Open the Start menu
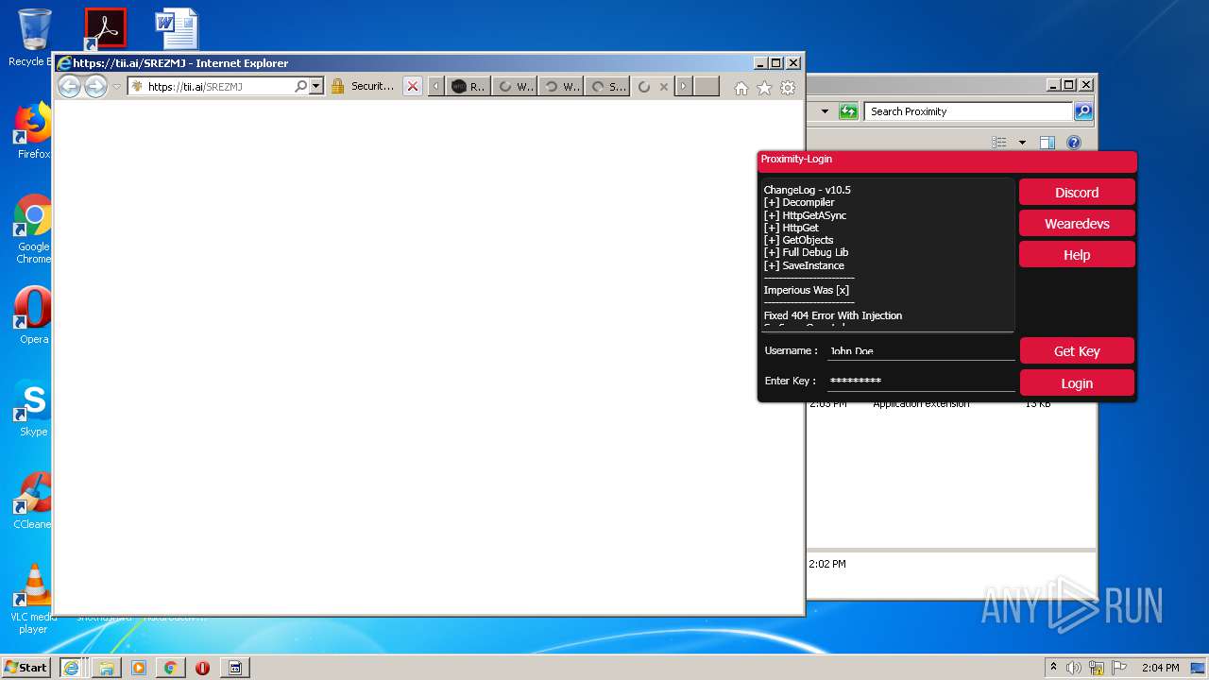 click(26, 667)
